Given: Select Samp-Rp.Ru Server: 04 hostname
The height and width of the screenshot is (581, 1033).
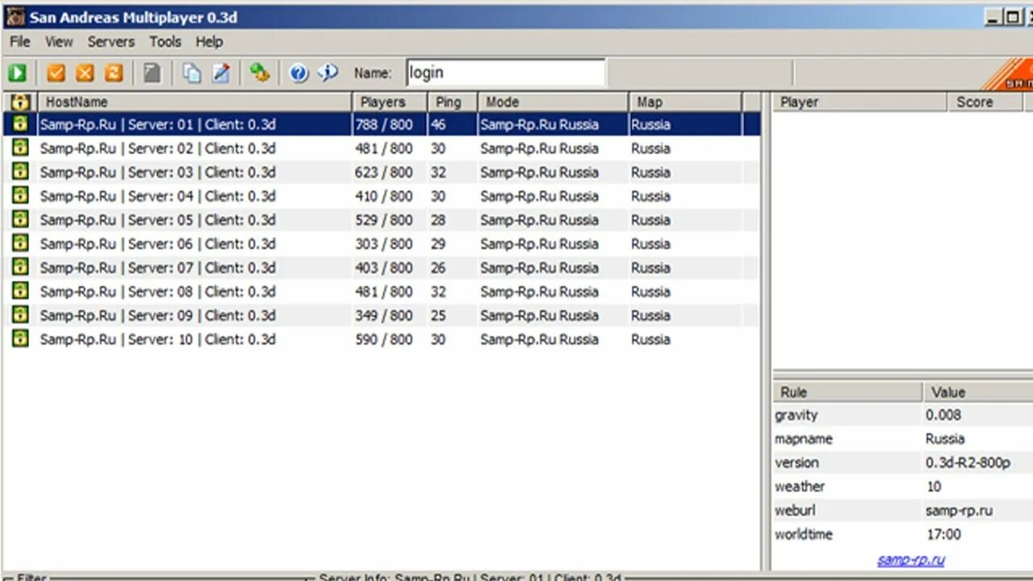Looking at the screenshot, I should pos(158,196).
